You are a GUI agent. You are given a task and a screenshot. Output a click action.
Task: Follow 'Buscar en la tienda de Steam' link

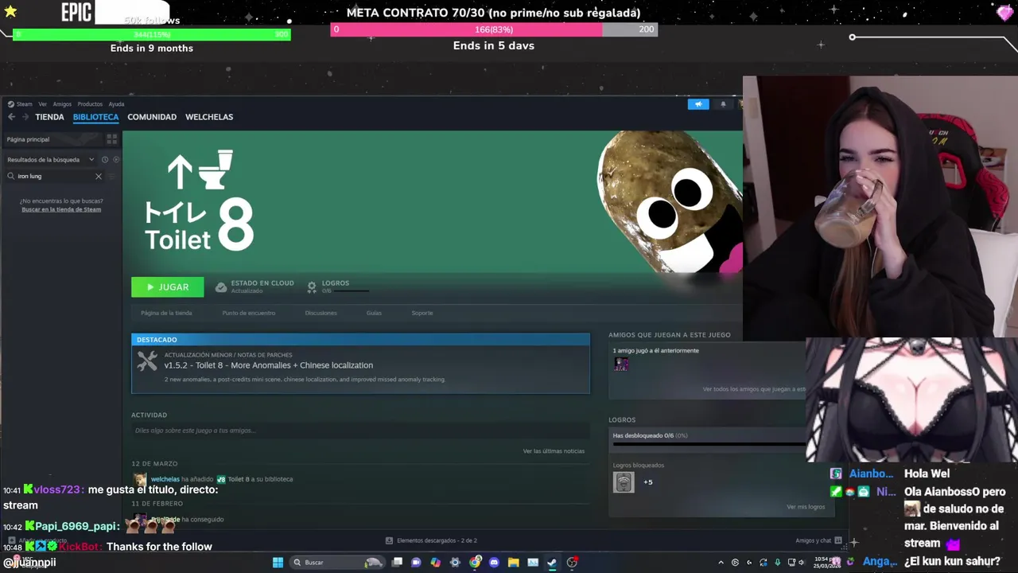tap(61, 209)
